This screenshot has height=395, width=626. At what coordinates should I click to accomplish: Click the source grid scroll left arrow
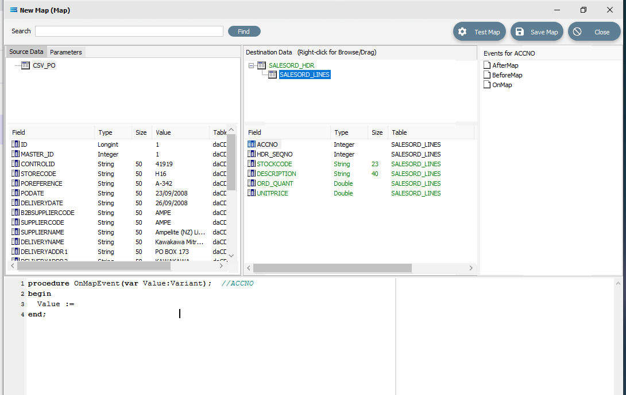tap(13, 266)
